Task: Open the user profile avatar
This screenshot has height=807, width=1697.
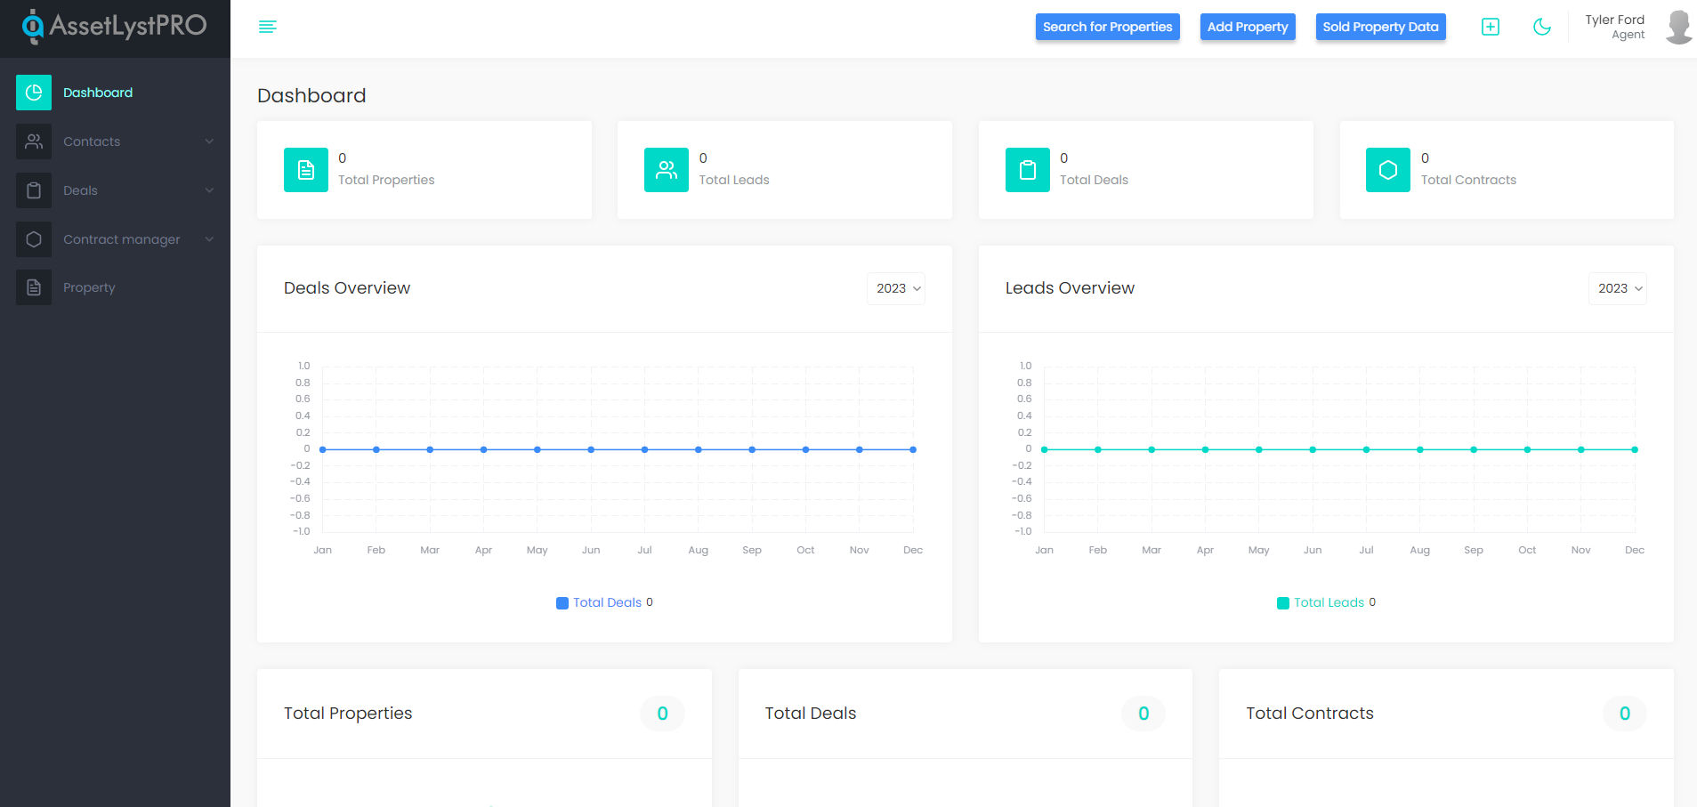Action: pos(1678,27)
